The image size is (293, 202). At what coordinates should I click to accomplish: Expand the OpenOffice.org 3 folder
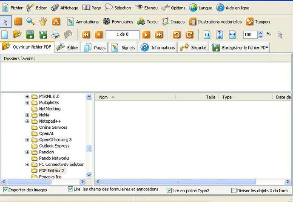coord(27,140)
